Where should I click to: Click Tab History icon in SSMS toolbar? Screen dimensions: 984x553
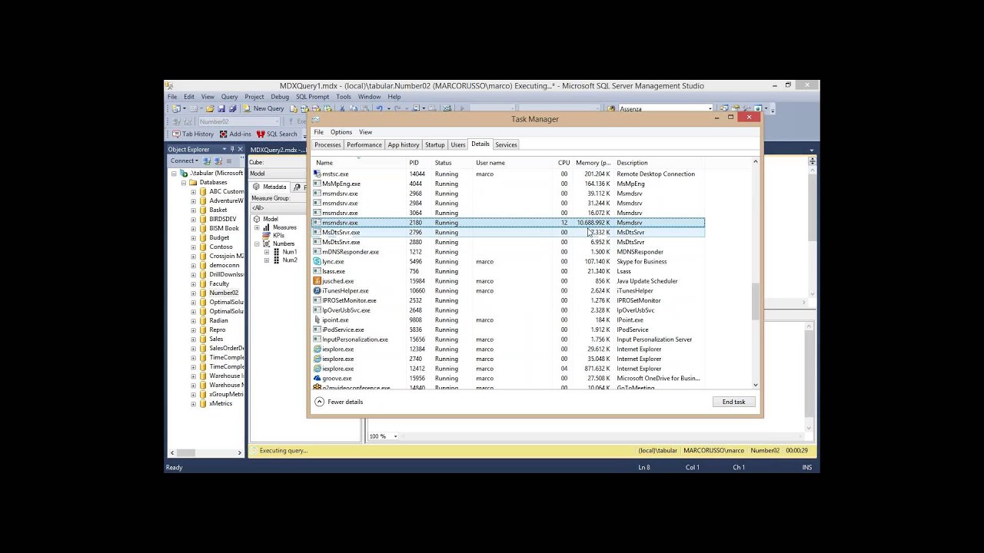[176, 134]
